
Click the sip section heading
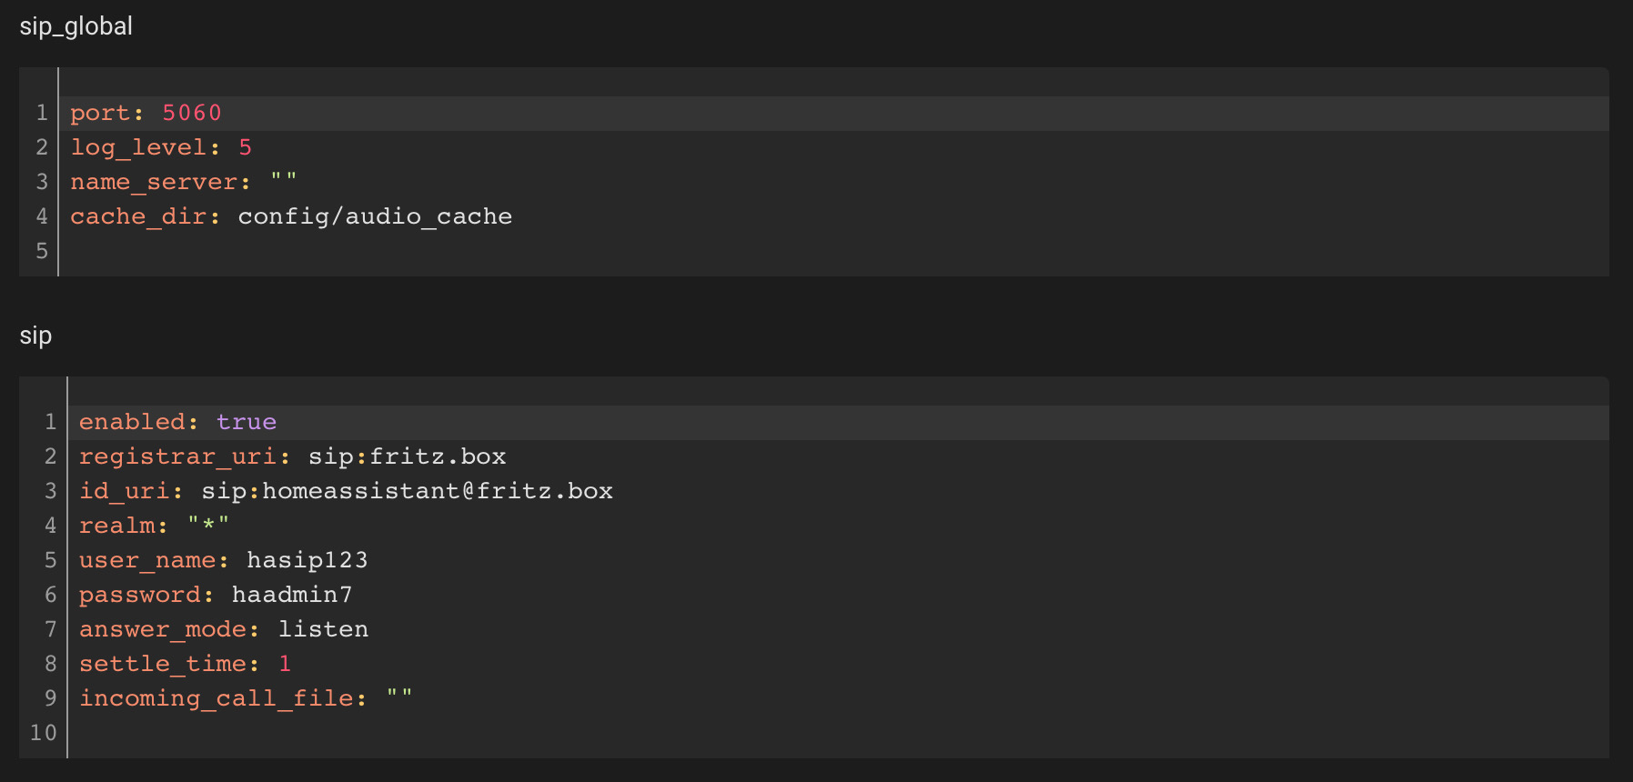35,336
